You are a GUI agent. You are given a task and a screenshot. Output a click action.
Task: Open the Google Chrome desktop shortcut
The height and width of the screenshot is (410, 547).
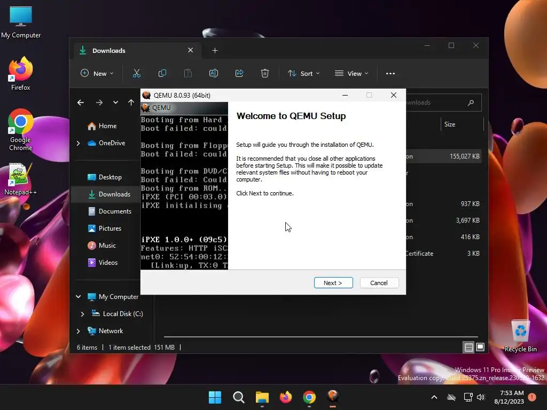tap(21, 130)
